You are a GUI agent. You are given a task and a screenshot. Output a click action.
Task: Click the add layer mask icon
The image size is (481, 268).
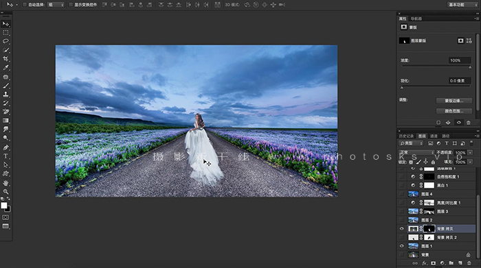(433, 263)
